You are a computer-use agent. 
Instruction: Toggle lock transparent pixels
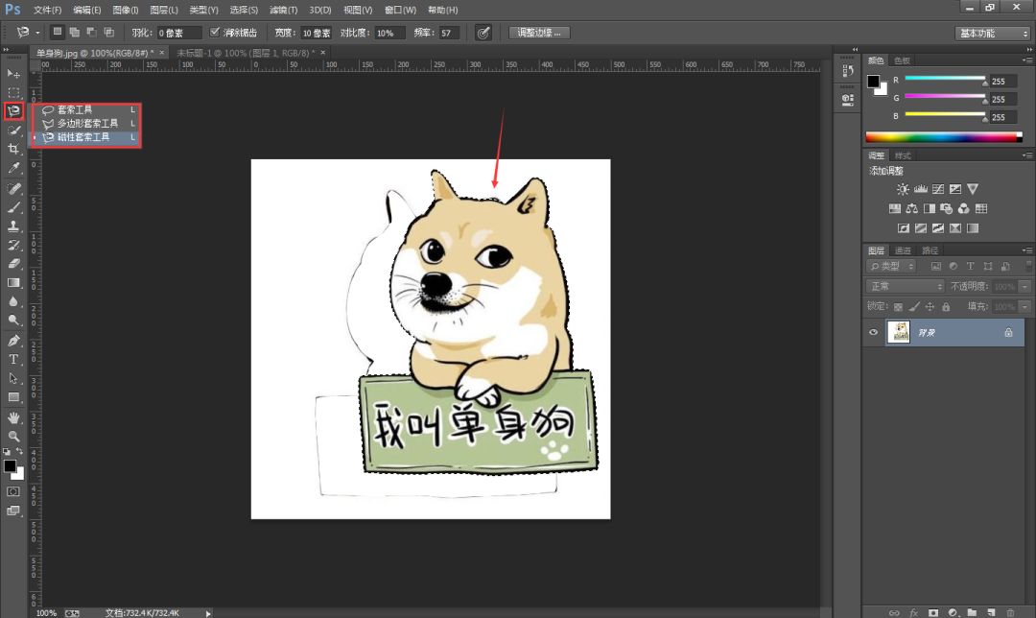click(x=898, y=307)
